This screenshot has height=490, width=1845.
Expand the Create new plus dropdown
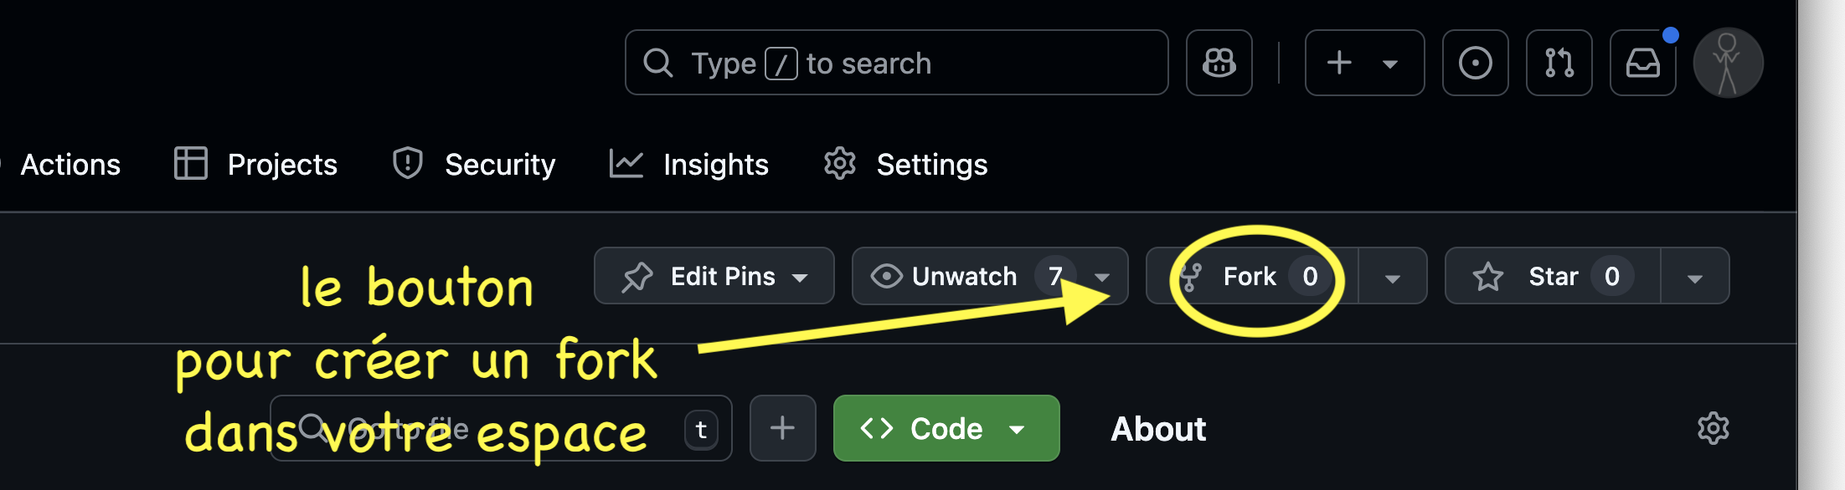pyautogui.click(x=1364, y=63)
